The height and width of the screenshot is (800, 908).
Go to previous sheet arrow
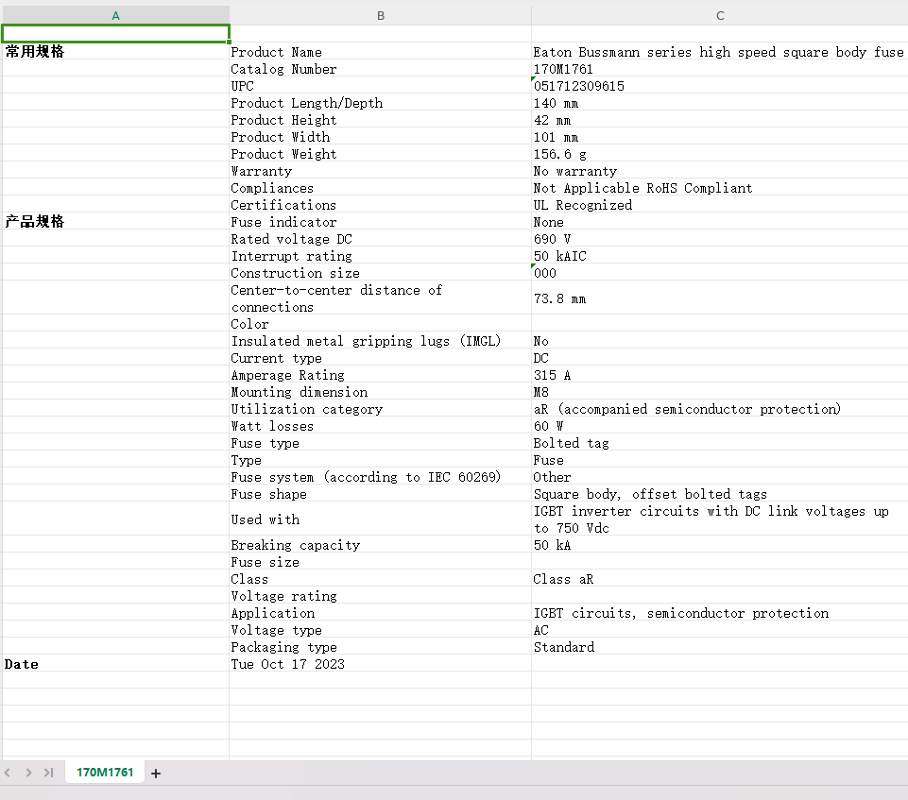[x=8, y=773]
